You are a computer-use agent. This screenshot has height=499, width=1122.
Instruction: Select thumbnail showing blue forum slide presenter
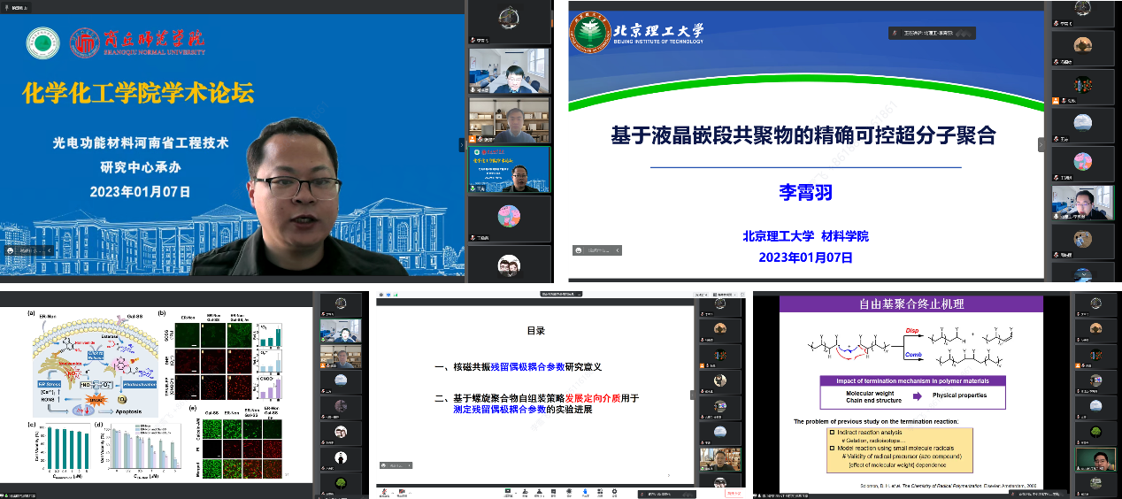[509, 170]
